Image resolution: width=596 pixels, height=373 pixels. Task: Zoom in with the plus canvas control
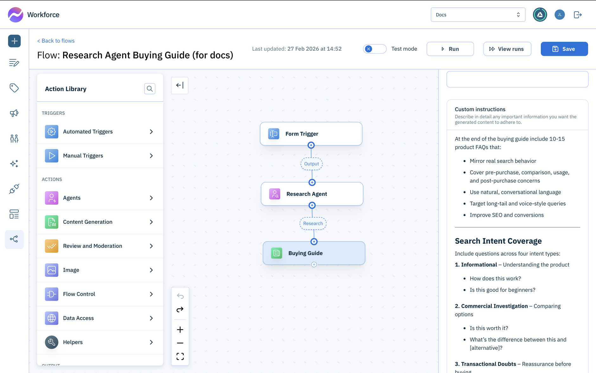coord(180,330)
